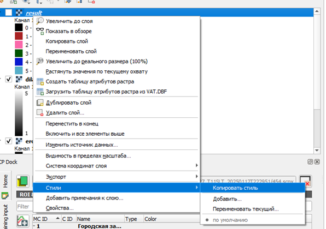Click the Filter input field
The image size is (326, 229).
click(25, 207)
